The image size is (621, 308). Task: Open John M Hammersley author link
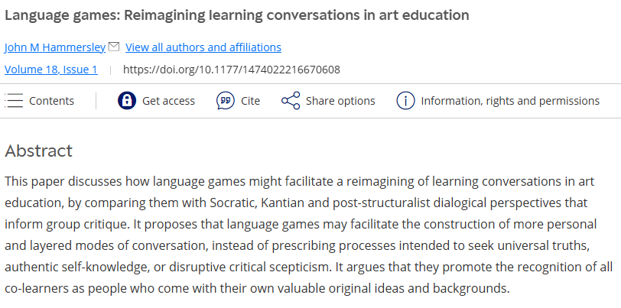click(x=55, y=47)
